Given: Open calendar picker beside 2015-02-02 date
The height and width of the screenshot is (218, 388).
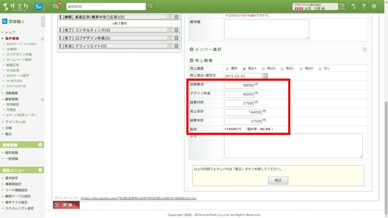Looking at the screenshot, I should (265, 76).
